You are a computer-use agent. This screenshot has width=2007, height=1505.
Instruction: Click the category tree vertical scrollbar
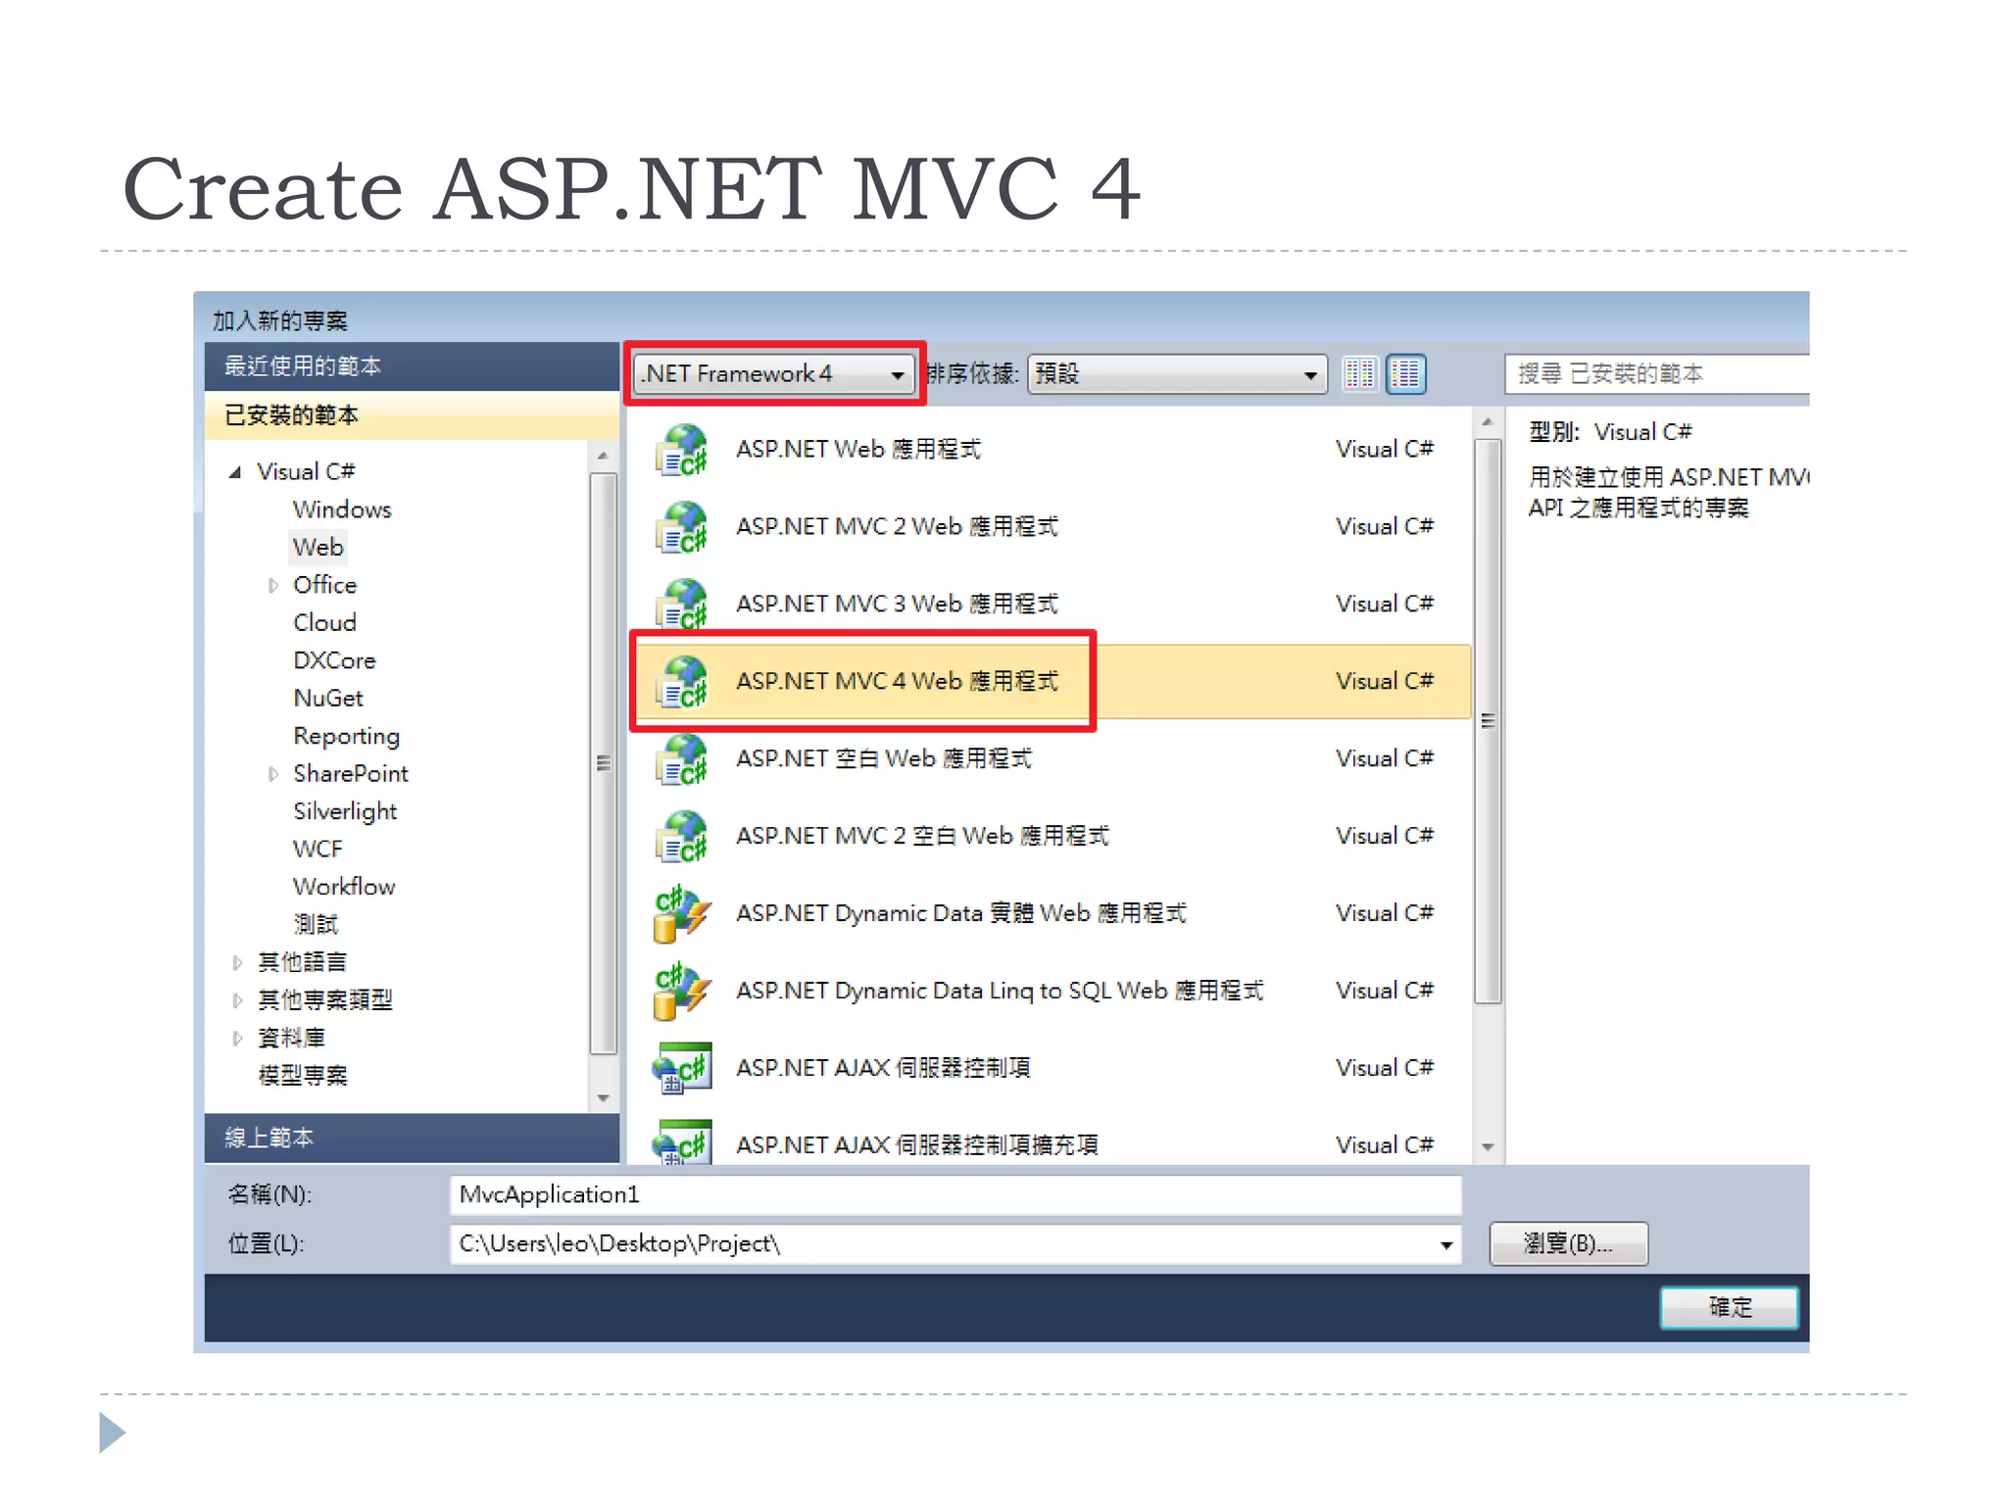pos(604,764)
